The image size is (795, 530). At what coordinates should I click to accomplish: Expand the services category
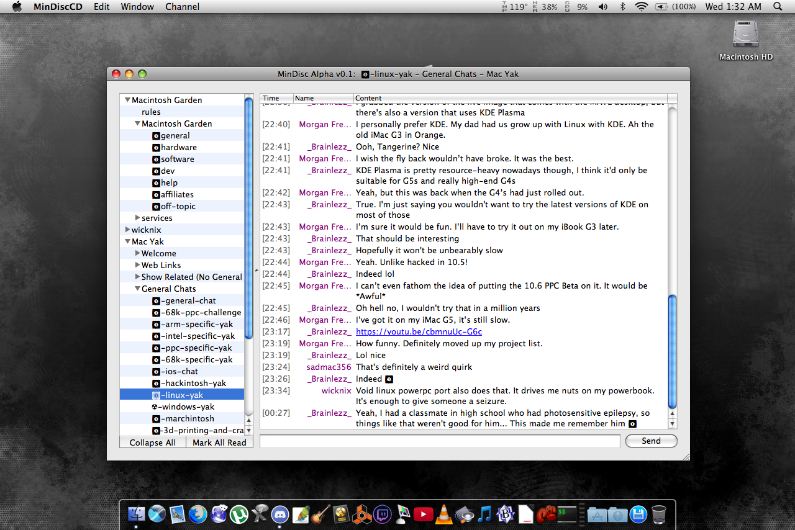click(x=137, y=218)
